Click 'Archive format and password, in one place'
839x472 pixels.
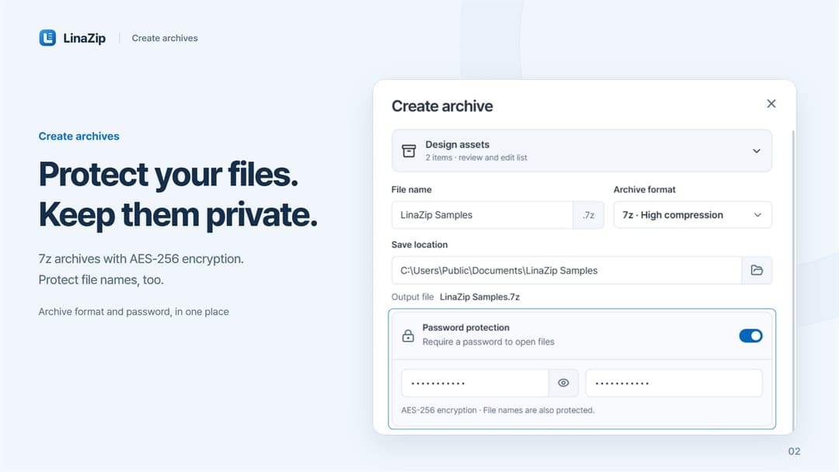click(134, 311)
